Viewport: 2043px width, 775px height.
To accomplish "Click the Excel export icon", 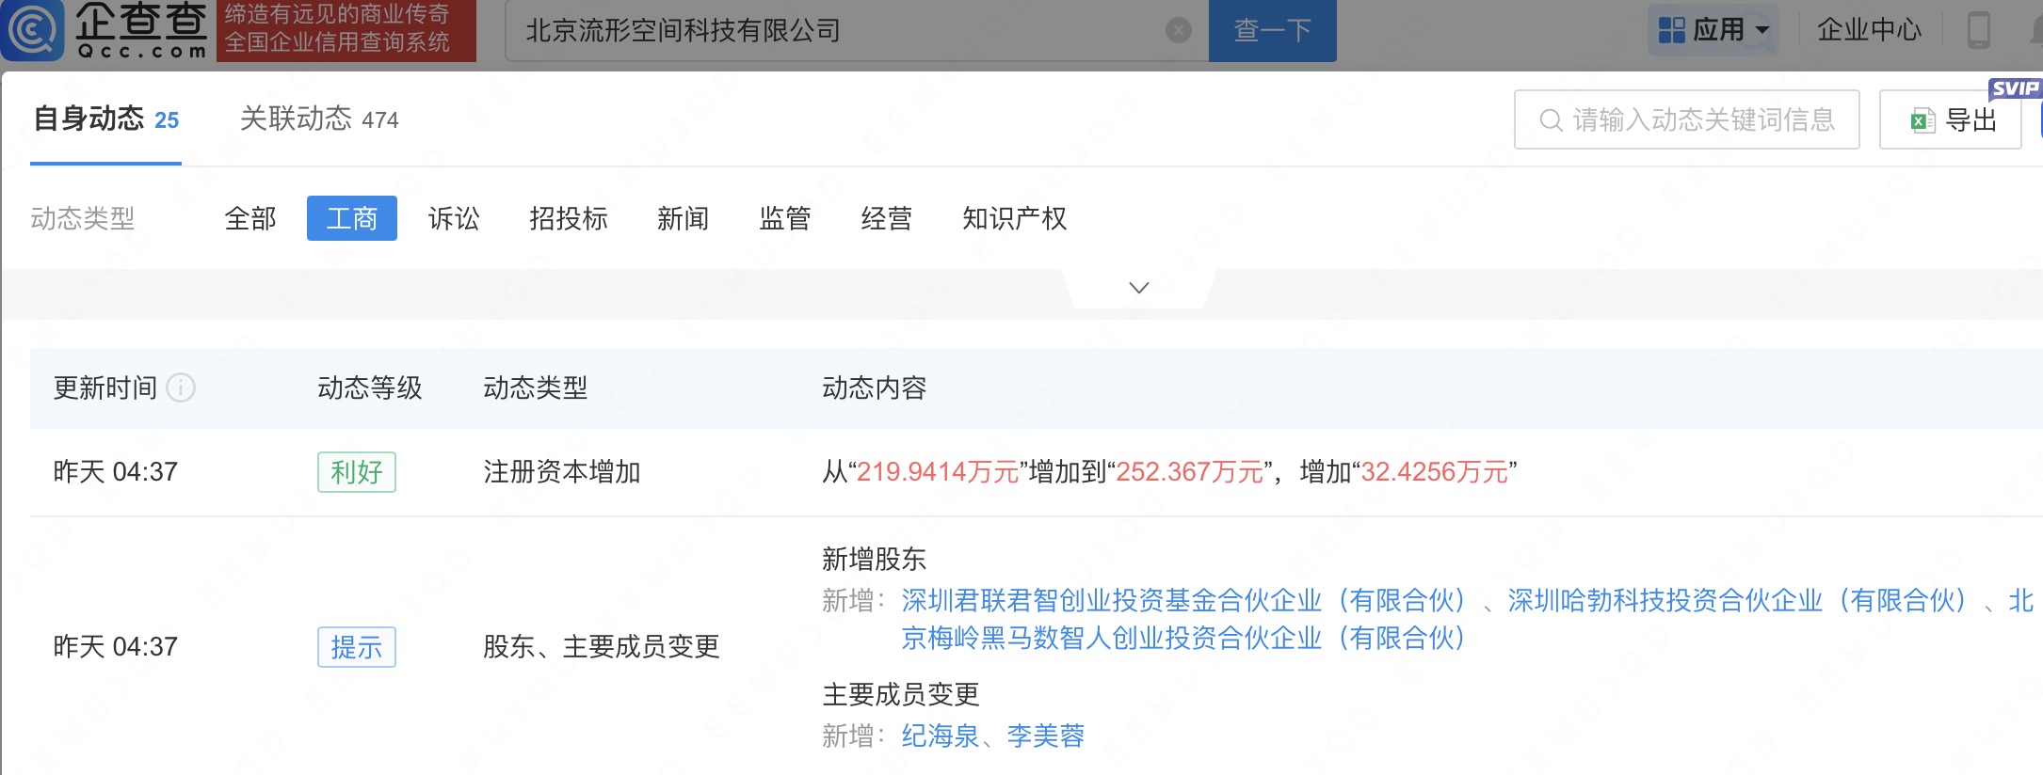I will pos(1922,120).
